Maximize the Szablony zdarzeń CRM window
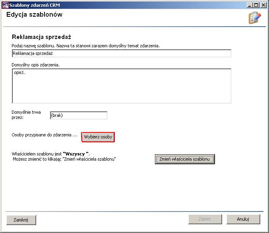269x233 pixels. (x=256, y=5)
